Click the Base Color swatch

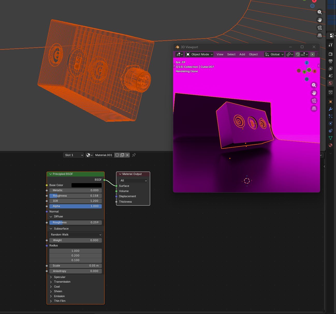(x=86, y=185)
